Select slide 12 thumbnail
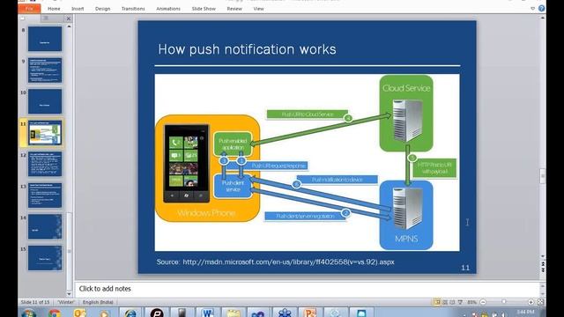Screen dimensions: 564x317 (x=45, y=164)
